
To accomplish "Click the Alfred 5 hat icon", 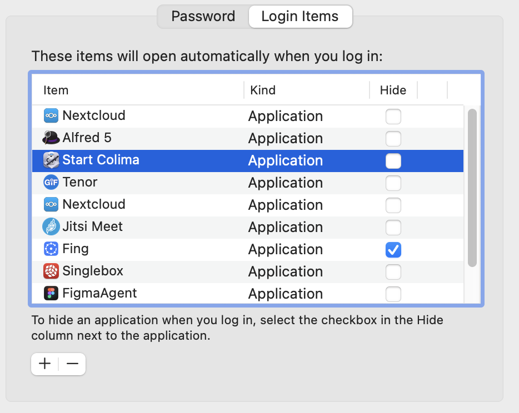I will coord(51,138).
